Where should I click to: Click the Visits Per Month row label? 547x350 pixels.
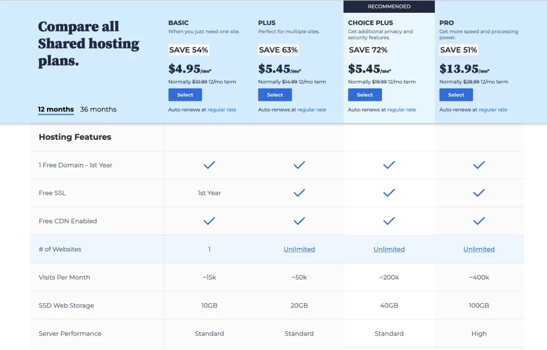click(x=64, y=277)
